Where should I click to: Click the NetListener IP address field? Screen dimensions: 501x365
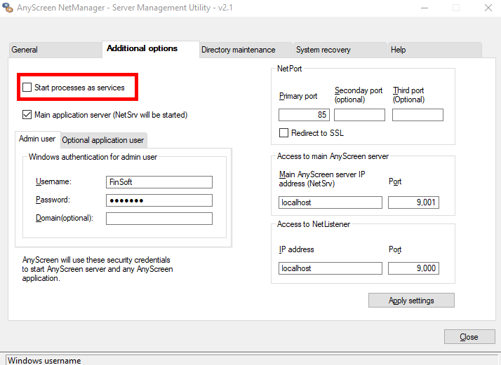coord(330,268)
